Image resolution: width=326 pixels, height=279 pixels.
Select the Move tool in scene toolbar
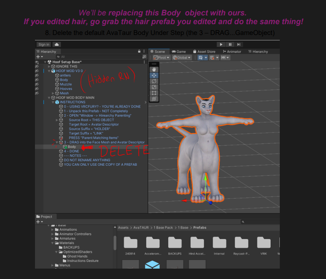pos(154,75)
